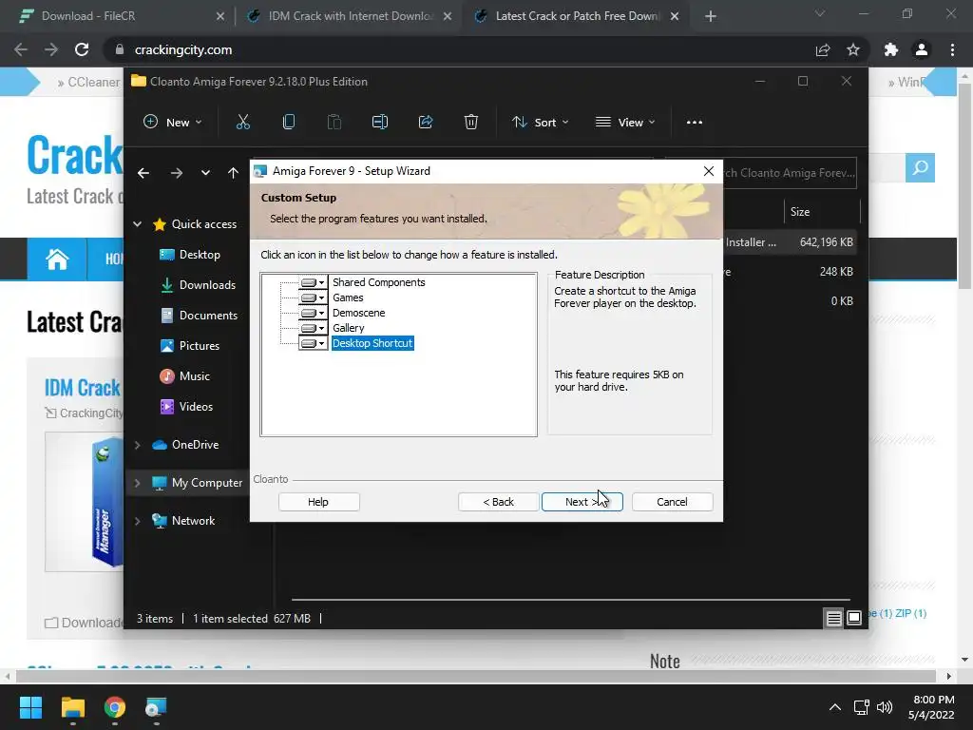Reload the crackingcity.com page

tap(82, 49)
